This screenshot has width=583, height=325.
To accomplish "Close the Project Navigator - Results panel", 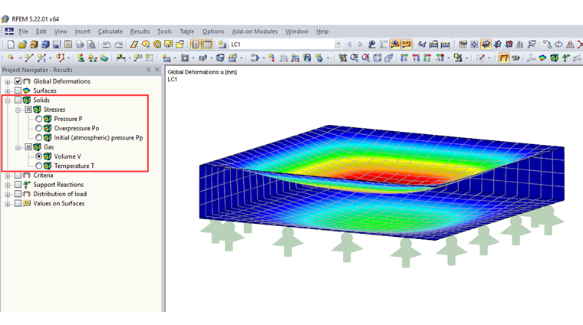I will click(157, 70).
